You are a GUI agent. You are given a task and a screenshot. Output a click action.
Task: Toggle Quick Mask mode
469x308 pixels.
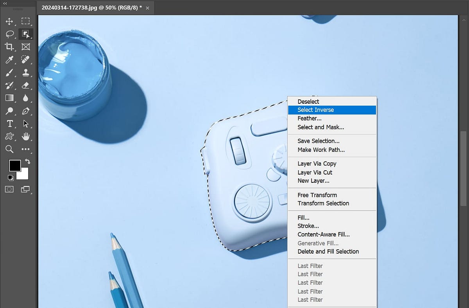click(9, 189)
